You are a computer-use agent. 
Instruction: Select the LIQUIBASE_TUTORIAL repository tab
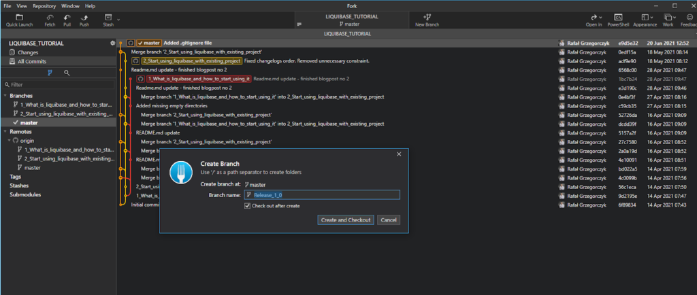coord(348,34)
